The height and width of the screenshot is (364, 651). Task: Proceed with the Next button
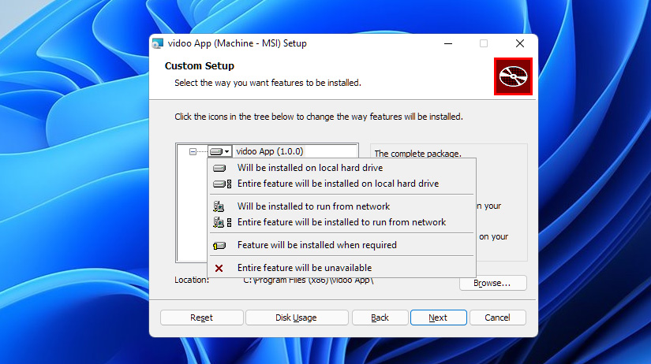(438, 318)
